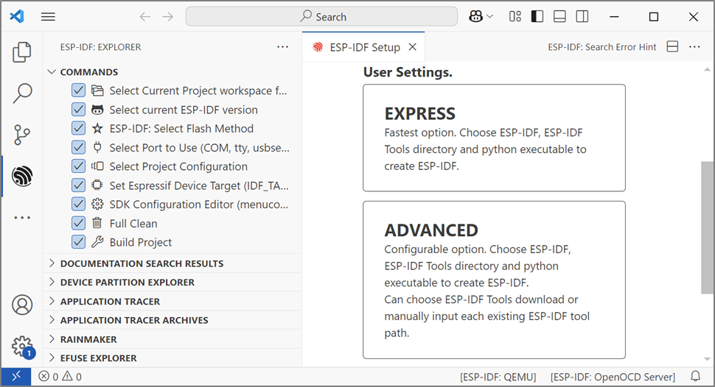Uncheck Select current ESP-IDF version checkbox

[78, 110]
